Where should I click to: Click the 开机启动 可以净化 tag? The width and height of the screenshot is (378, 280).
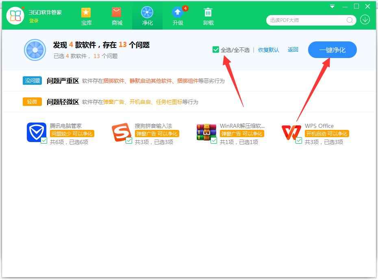[327, 134]
